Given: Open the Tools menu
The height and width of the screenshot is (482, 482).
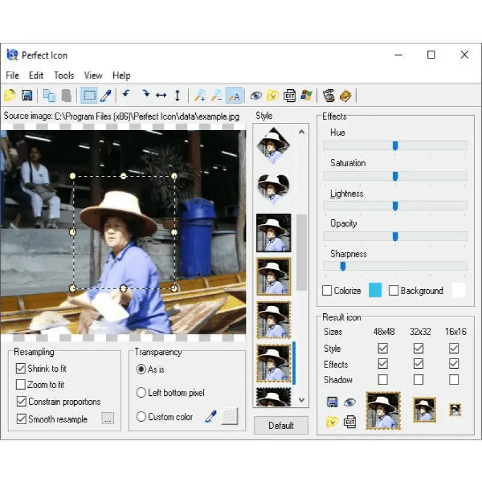Looking at the screenshot, I should point(64,75).
